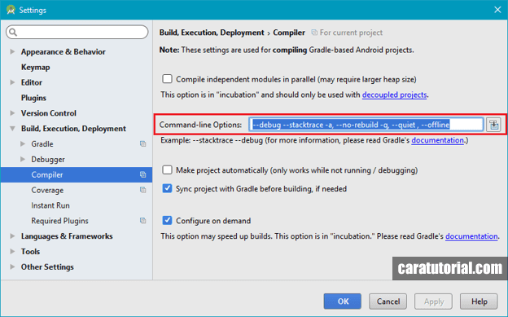Select Other Settings category label
This screenshot has height=317, width=508.
47,266
